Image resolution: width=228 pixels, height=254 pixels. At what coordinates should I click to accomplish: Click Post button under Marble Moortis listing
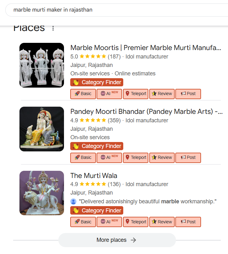(188, 94)
